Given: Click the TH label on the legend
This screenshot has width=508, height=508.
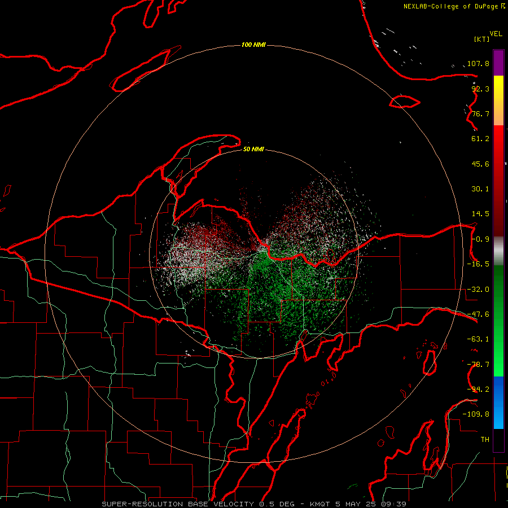Looking at the screenshot, I should (x=485, y=440).
